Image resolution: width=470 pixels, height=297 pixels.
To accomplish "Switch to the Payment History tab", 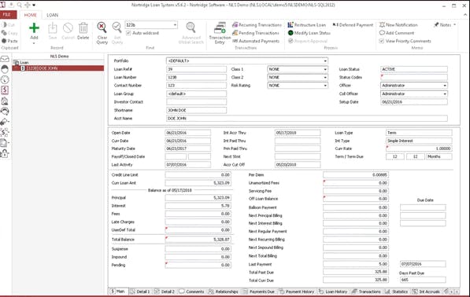I will [x=297, y=291].
